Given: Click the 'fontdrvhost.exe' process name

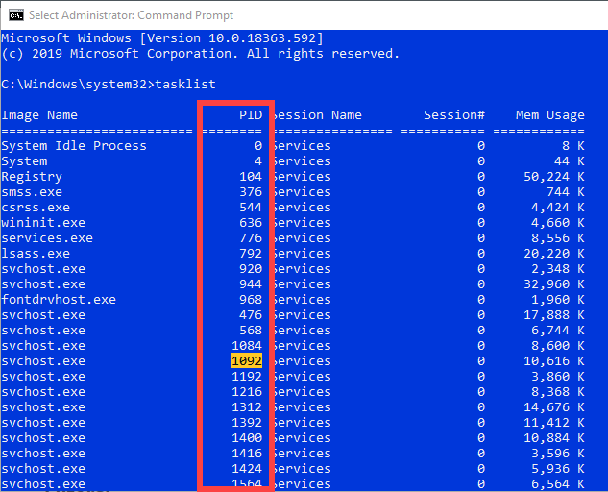Looking at the screenshot, I should coord(59,300).
